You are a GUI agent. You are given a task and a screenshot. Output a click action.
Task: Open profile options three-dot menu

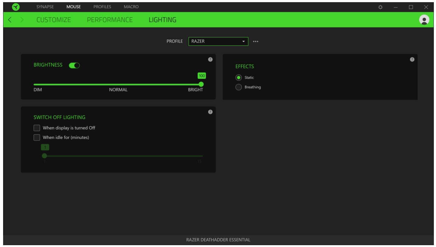pos(256,41)
